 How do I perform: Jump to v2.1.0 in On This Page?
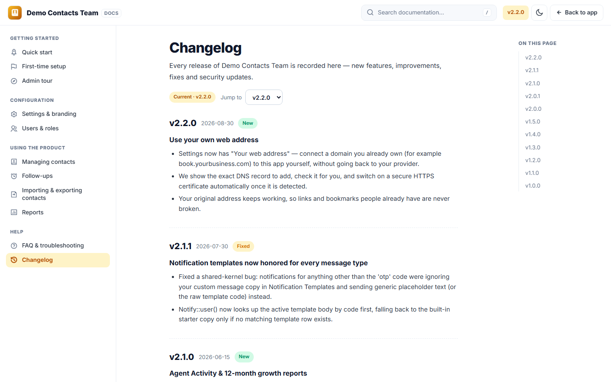(x=533, y=84)
